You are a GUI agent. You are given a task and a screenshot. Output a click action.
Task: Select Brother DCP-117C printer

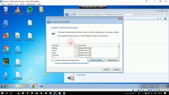tap(84, 50)
